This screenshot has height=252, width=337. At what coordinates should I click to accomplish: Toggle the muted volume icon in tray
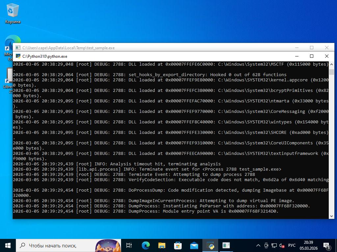[282, 245]
